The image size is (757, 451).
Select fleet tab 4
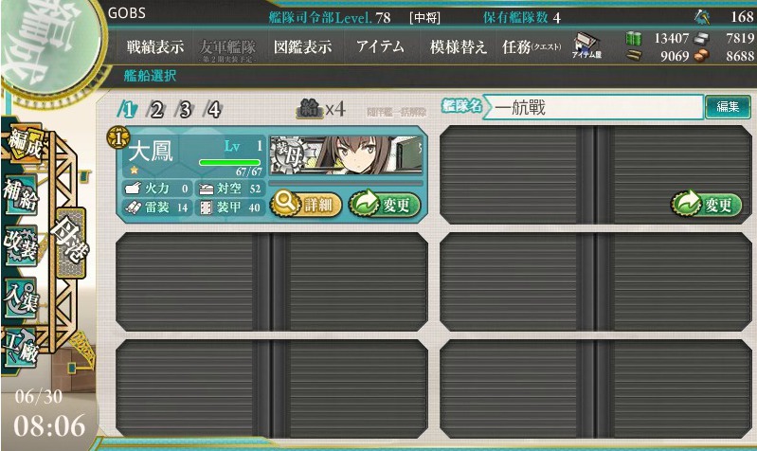pos(213,110)
